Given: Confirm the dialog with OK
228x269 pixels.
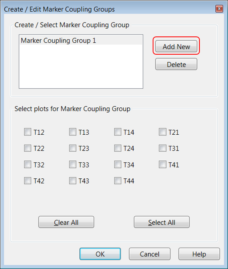Looking at the screenshot, I should (x=100, y=254).
